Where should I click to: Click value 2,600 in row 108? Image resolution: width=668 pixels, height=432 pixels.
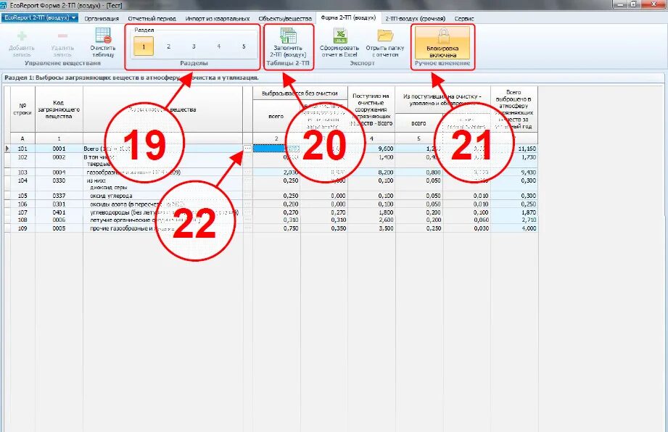click(371, 220)
